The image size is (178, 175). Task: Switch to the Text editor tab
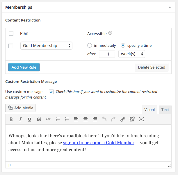coord(165,110)
